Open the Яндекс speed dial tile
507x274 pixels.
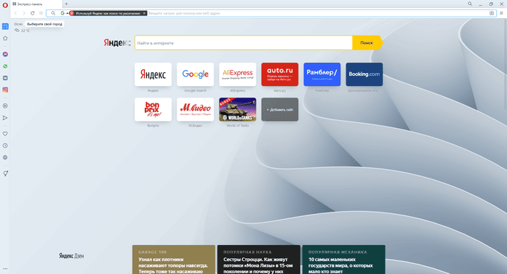(x=153, y=74)
